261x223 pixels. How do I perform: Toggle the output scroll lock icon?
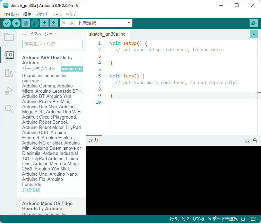coord(255,141)
